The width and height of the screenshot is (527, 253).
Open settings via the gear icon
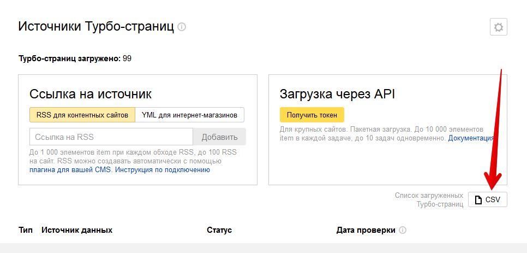pos(498,27)
